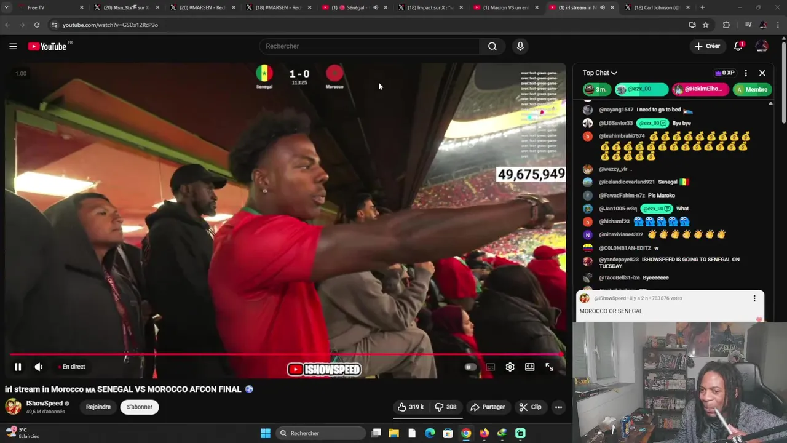Image resolution: width=787 pixels, height=443 pixels.
Task: Click the Rejoindre membership button
Action: pos(98,407)
